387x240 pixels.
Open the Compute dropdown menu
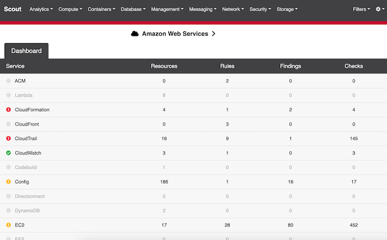pos(70,9)
